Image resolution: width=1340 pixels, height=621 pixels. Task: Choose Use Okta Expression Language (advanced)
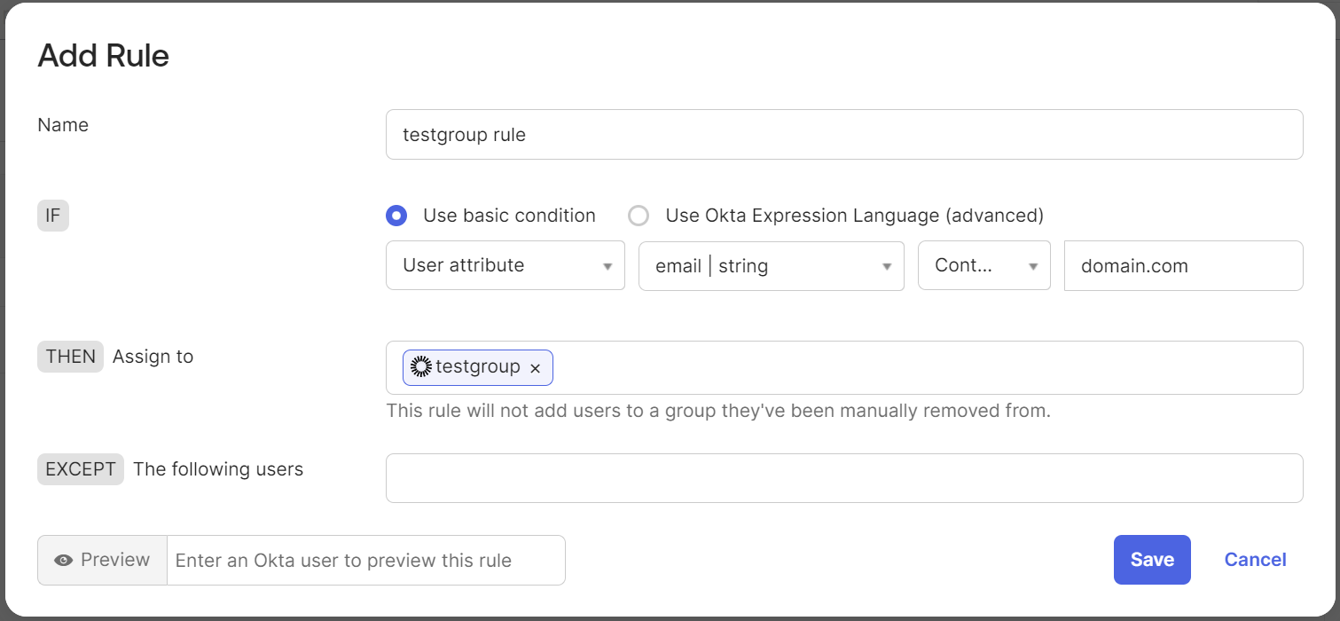coord(639,216)
